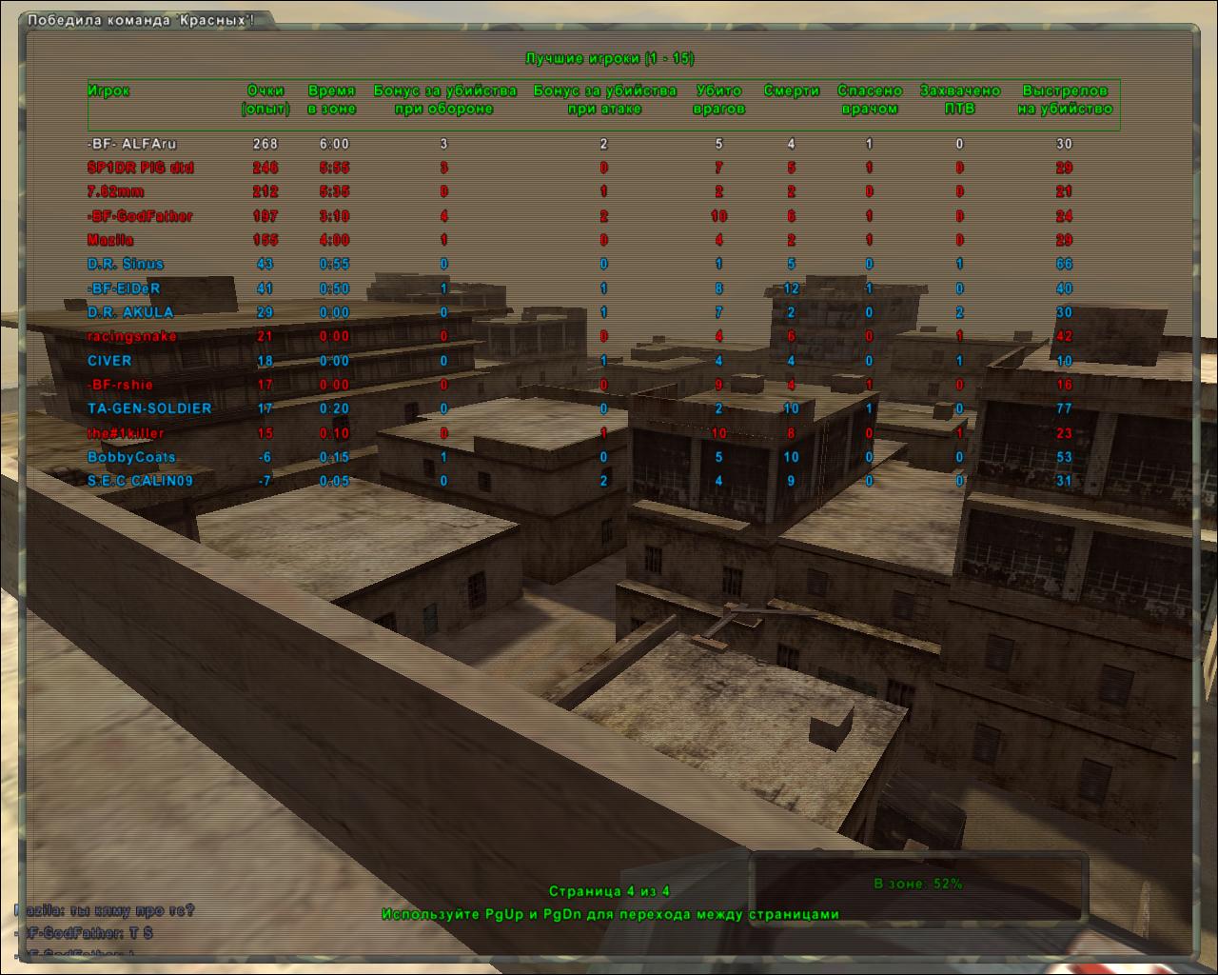
Task: Click zone time '0:55' of D.R. Sinus
Action: 334,264
